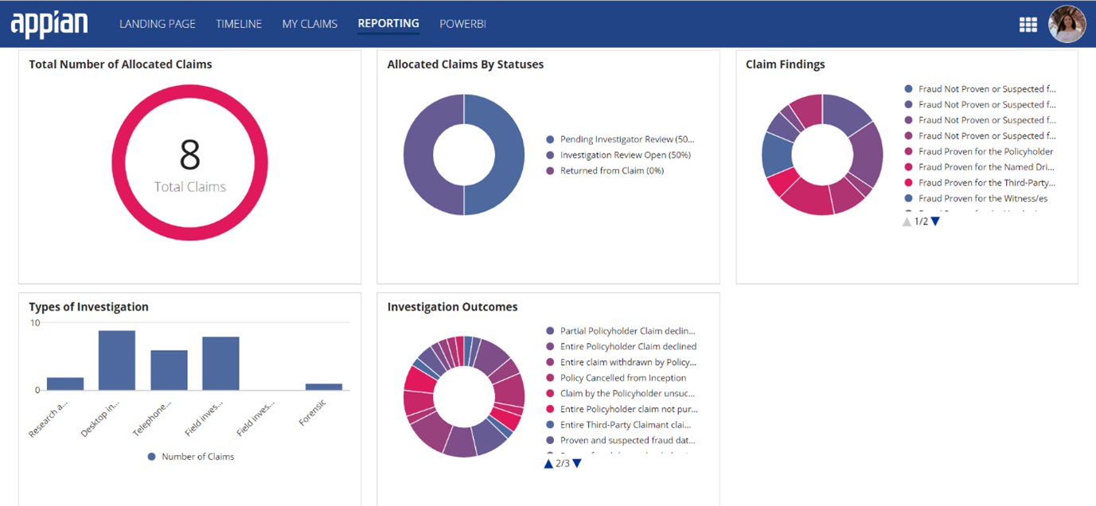Go to previous Claim Findings legend page
The width and height of the screenshot is (1096, 506).
click(907, 222)
